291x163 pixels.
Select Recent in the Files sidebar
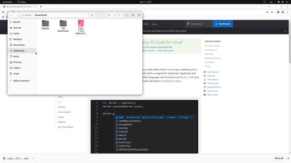point(22,22)
